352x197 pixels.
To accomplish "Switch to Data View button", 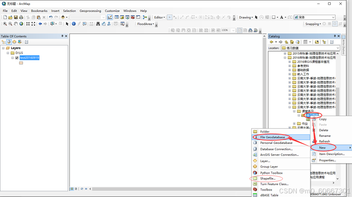I will pyautogui.click(x=72, y=189).
